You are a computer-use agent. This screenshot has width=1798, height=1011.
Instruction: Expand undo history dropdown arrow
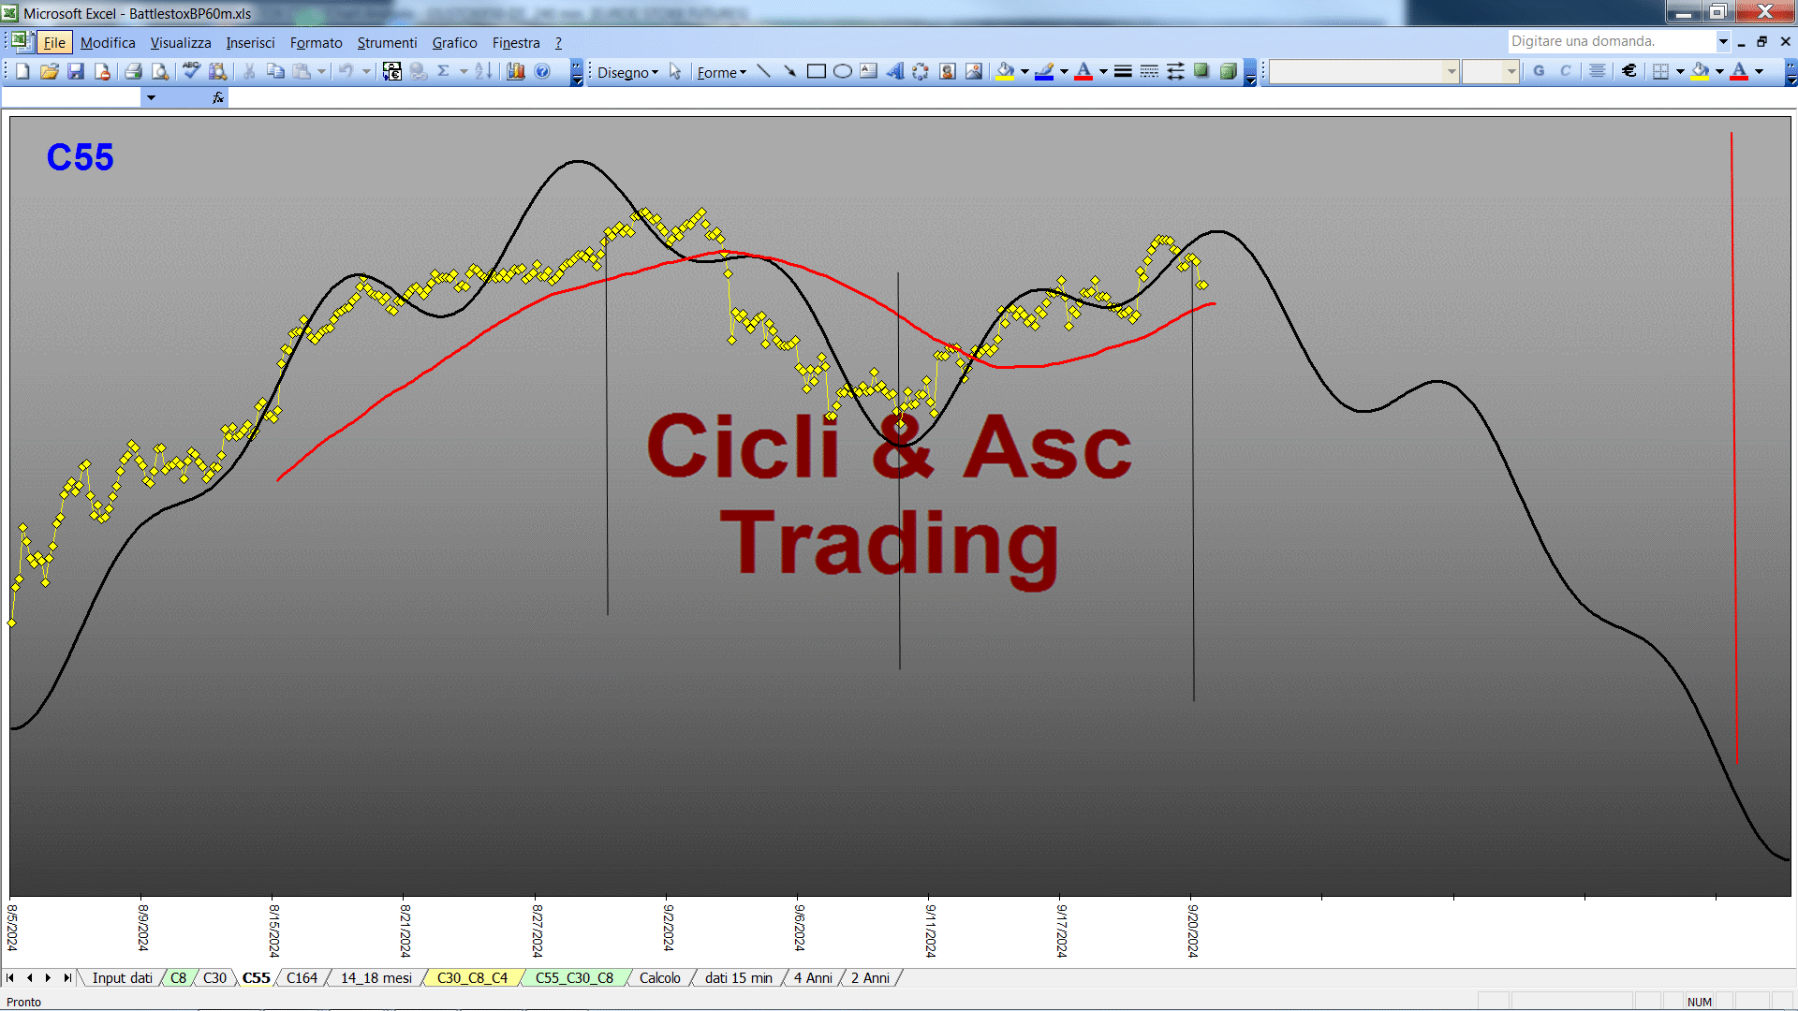366,71
